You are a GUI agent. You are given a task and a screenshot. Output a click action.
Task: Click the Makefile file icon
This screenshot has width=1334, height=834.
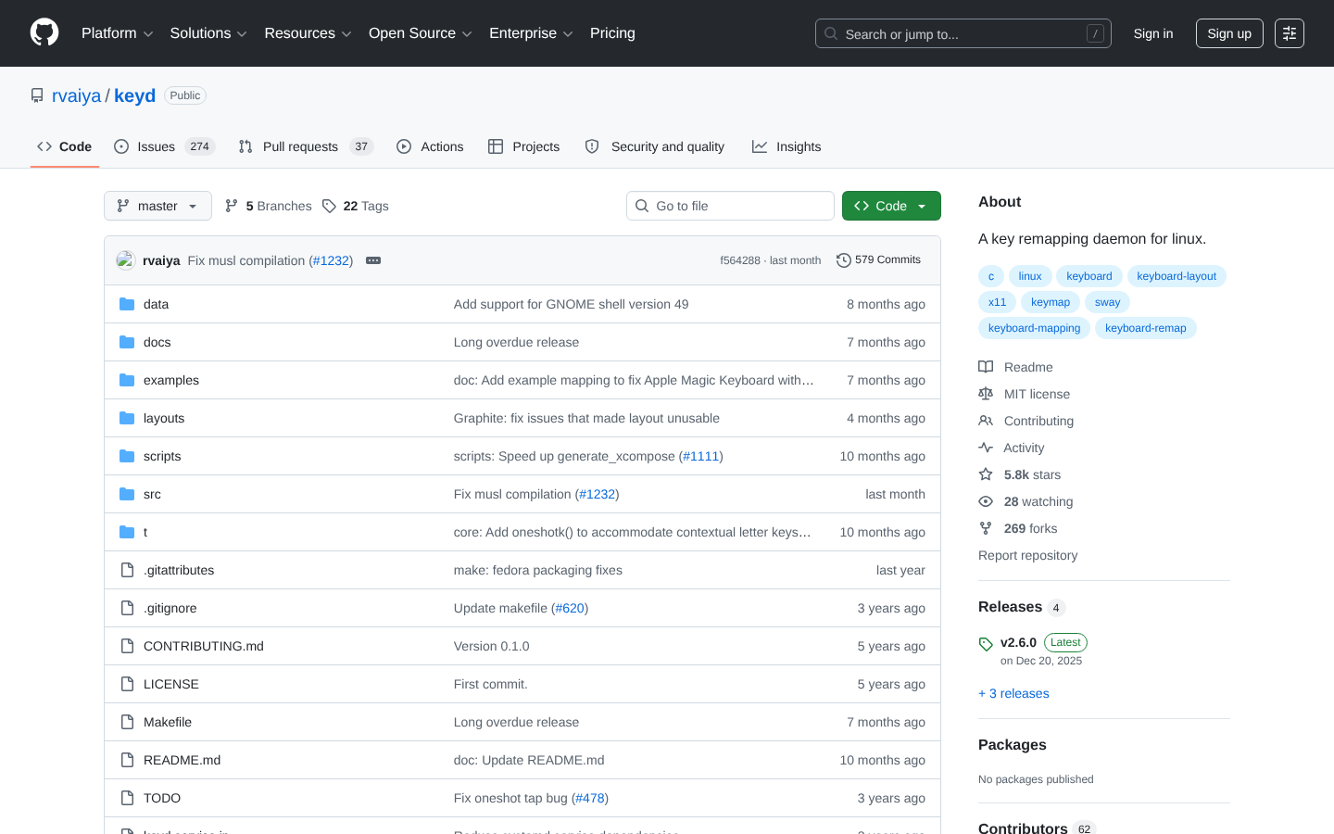[127, 722]
